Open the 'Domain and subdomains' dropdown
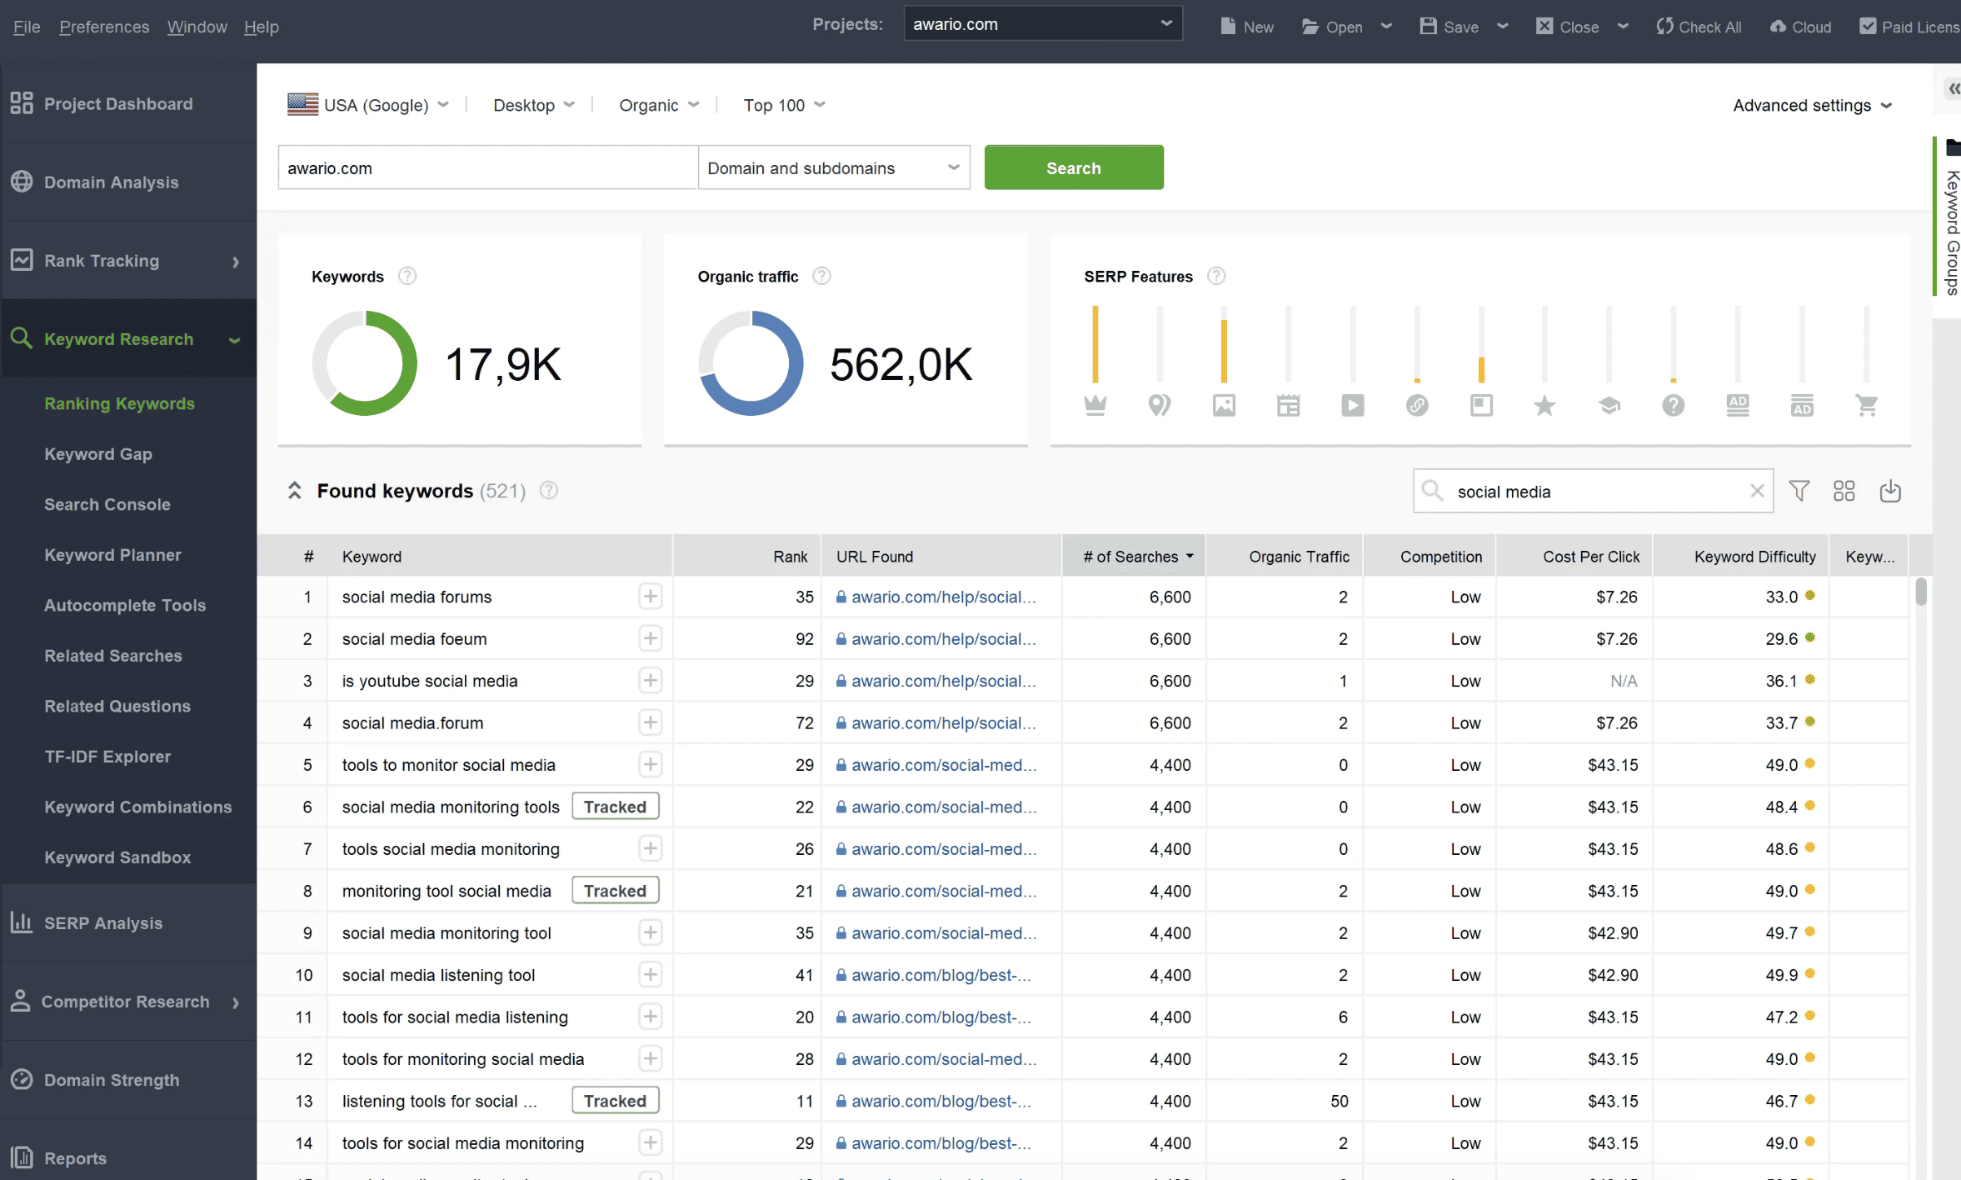 [x=833, y=167]
